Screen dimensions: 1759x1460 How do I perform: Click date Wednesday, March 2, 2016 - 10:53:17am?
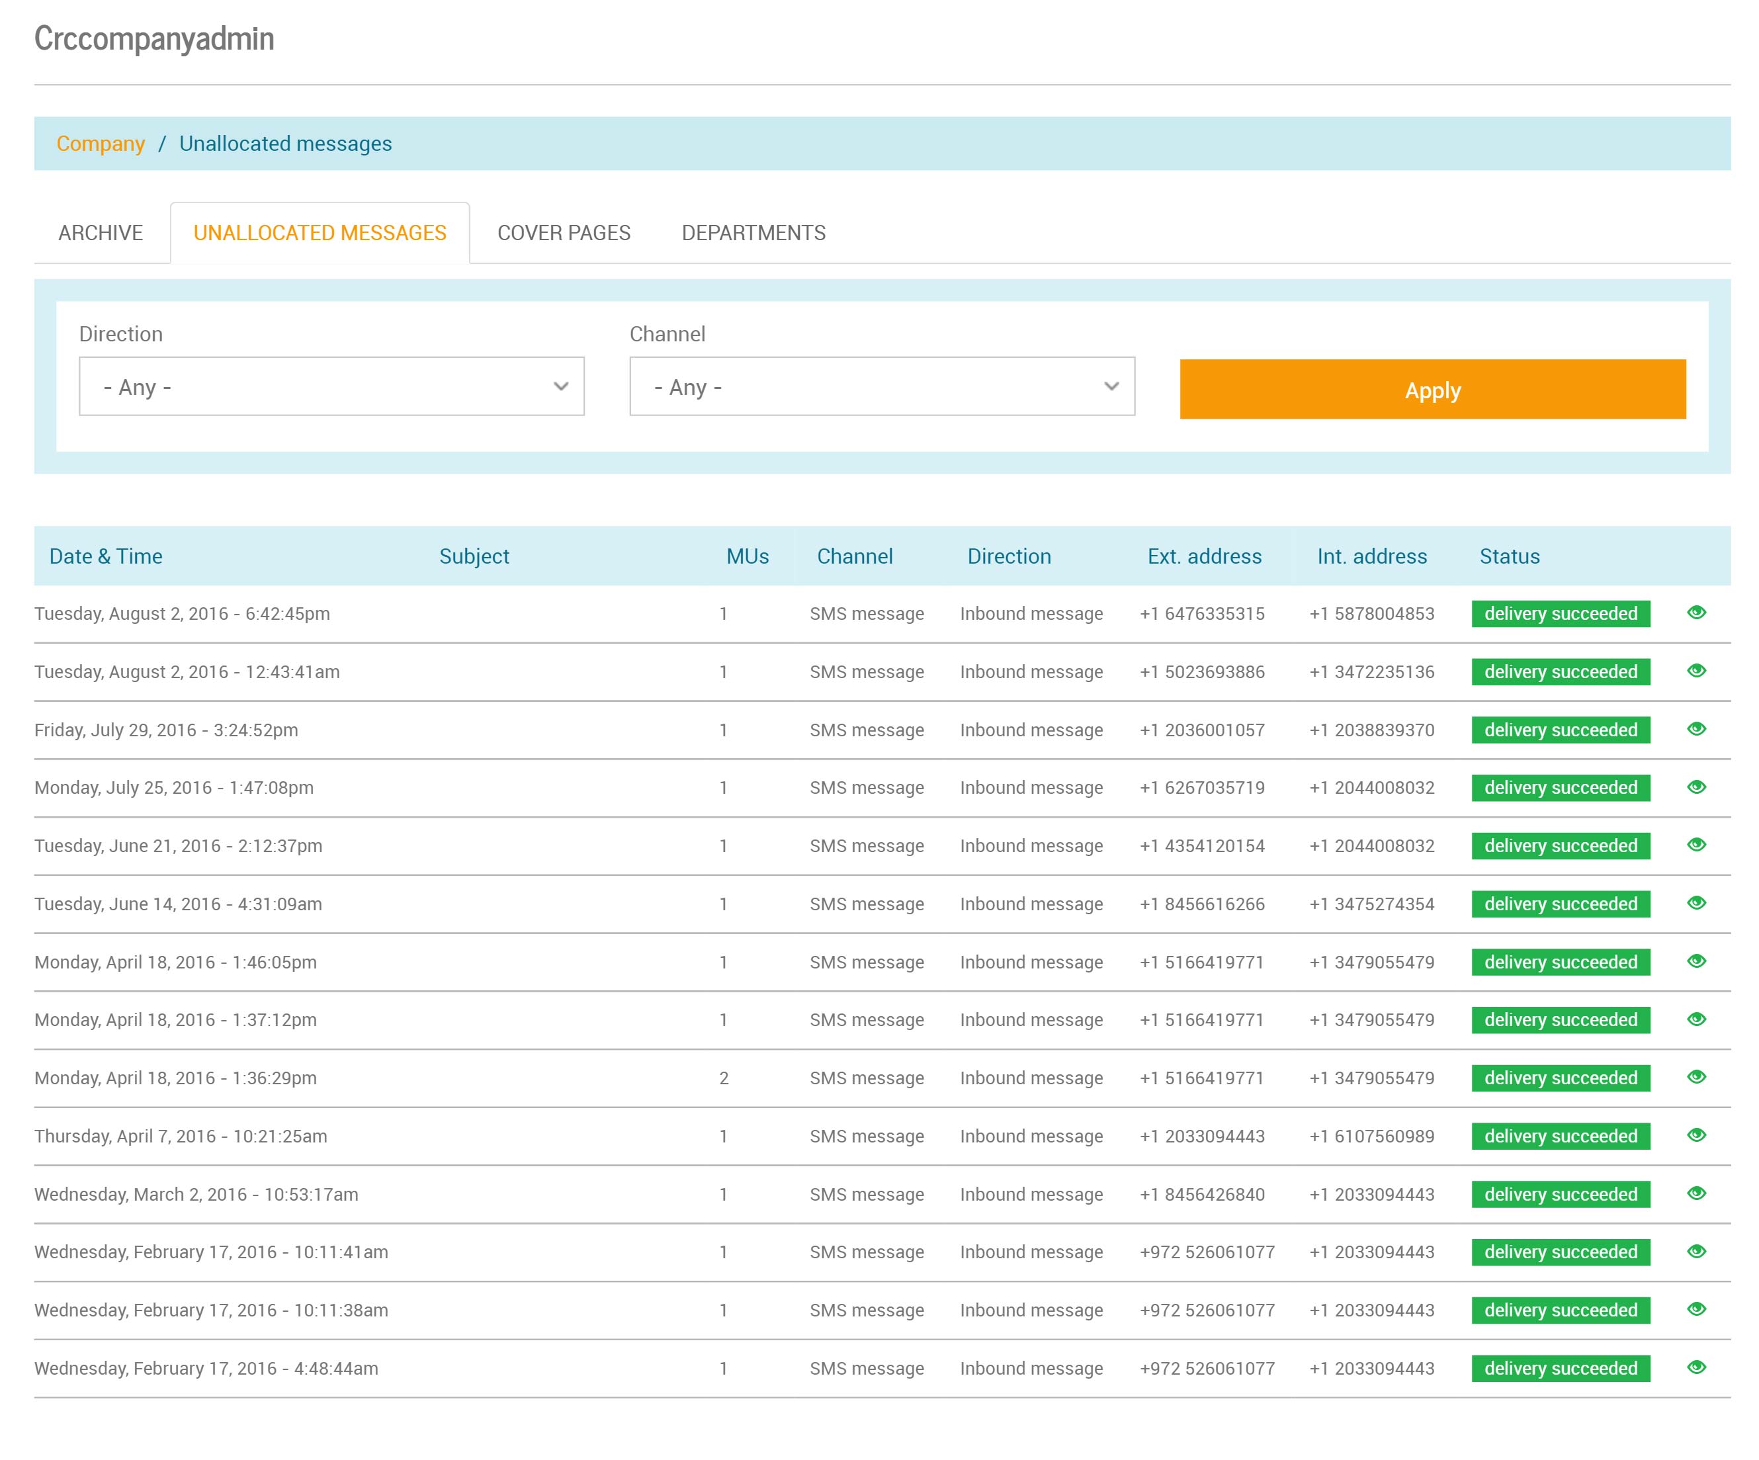click(196, 1195)
